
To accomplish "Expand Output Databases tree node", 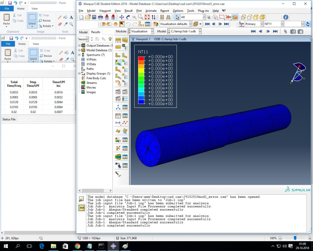I will (79, 45).
